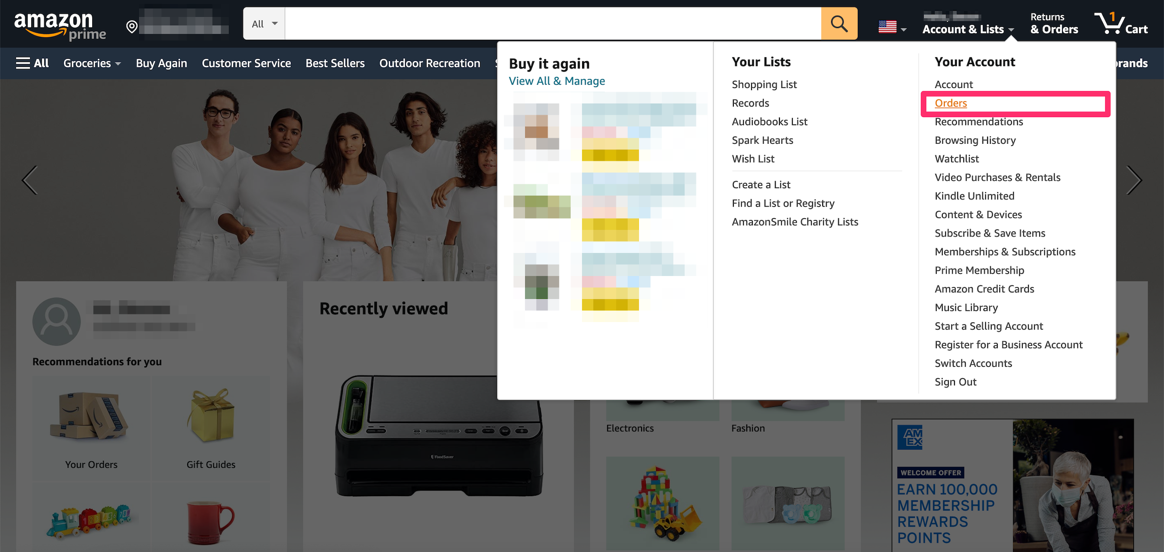Click the AmazonSmile Charity Lists link
This screenshot has height=552, width=1164.
coord(794,221)
